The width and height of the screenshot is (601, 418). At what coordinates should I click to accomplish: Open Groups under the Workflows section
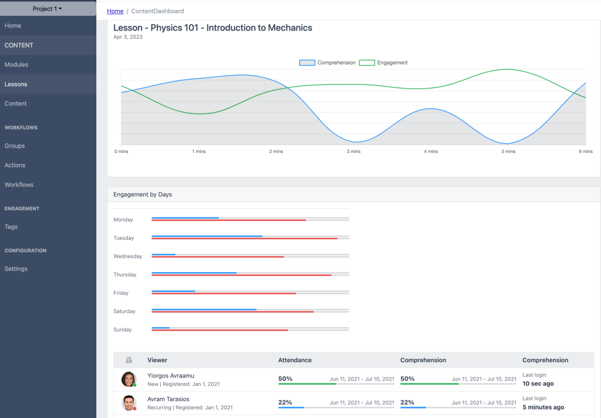pyautogui.click(x=15, y=145)
